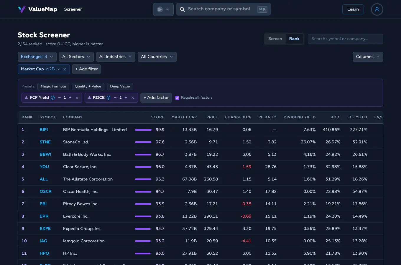The height and width of the screenshot is (265, 401).
Task: Open the ALL symbol link
Action: (x=44, y=179)
